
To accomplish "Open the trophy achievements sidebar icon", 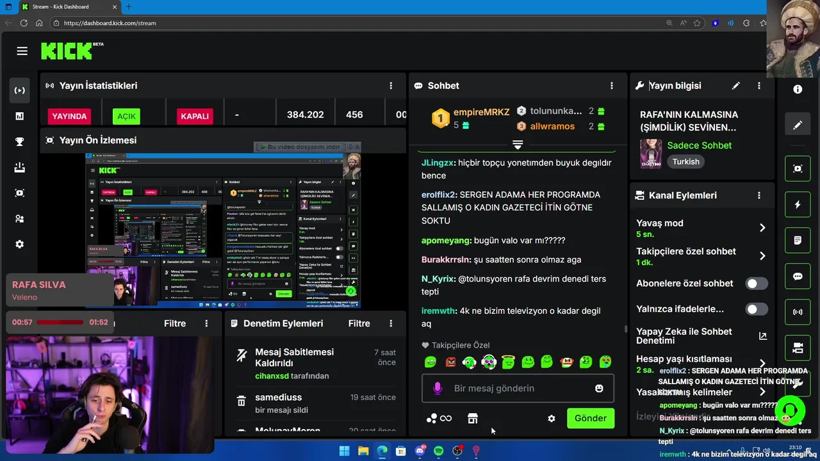I will click(20, 142).
